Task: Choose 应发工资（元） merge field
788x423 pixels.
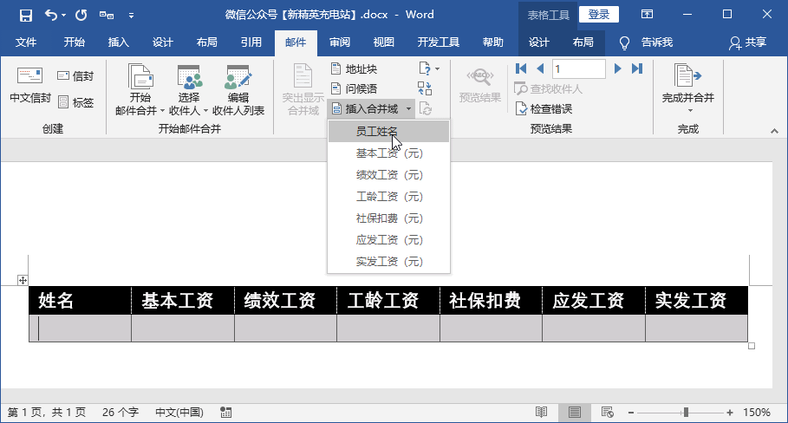Action: (x=388, y=239)
